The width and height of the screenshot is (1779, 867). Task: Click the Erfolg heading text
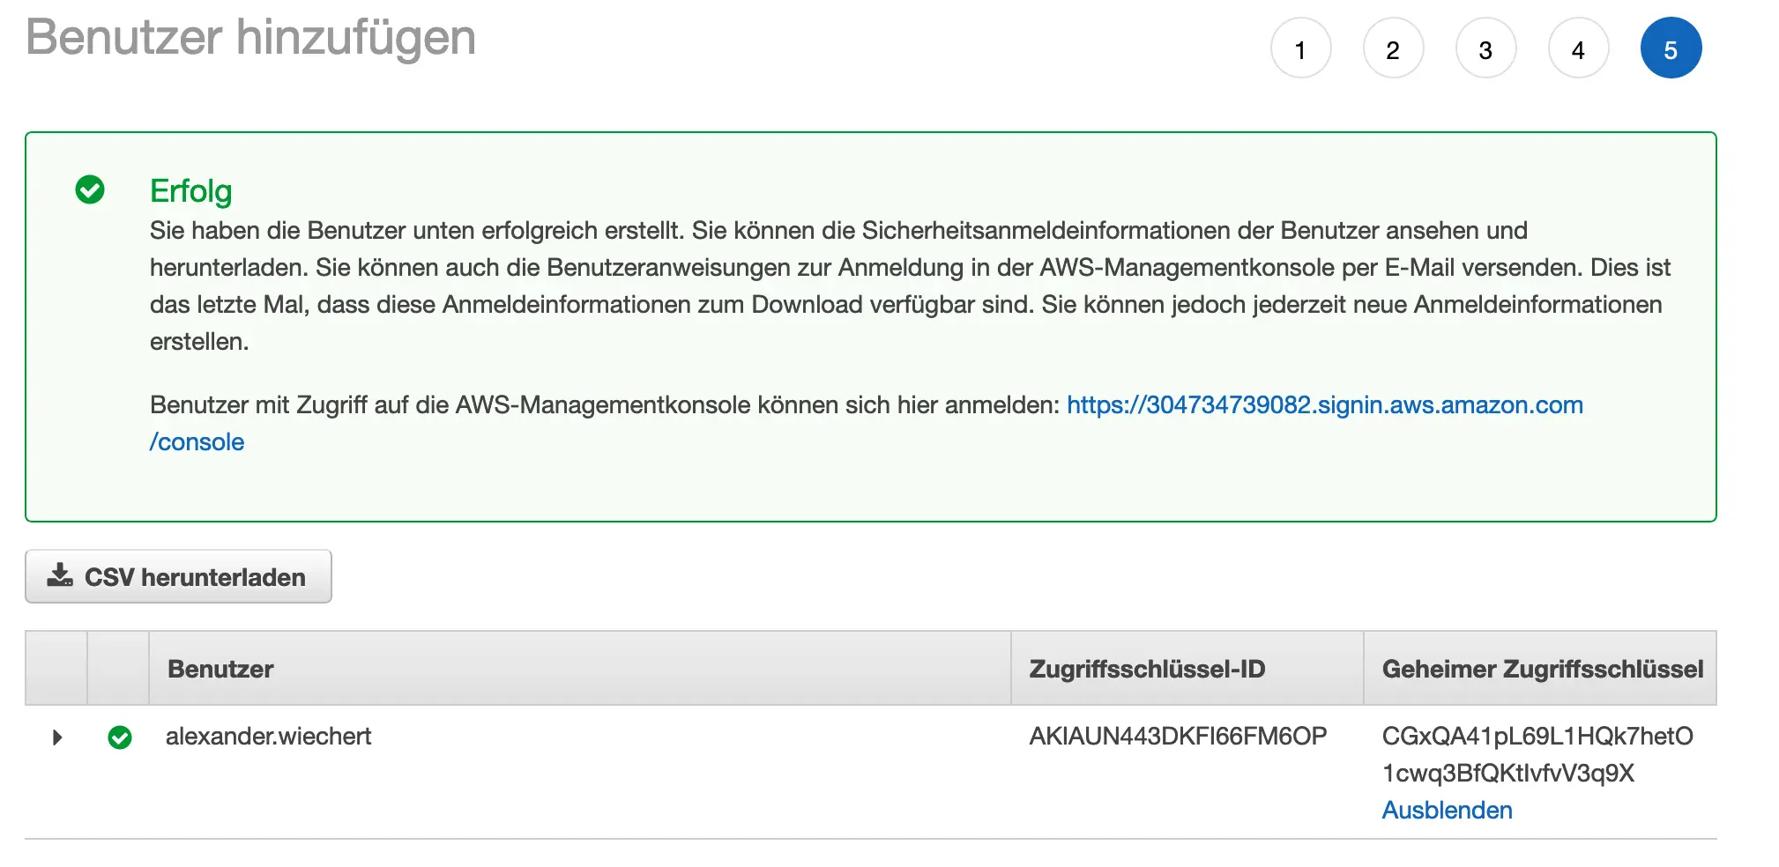(x=190, y=191)
